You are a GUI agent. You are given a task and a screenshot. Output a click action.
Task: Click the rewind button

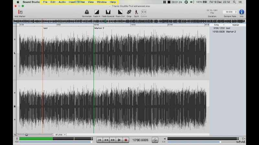(106, 140)
